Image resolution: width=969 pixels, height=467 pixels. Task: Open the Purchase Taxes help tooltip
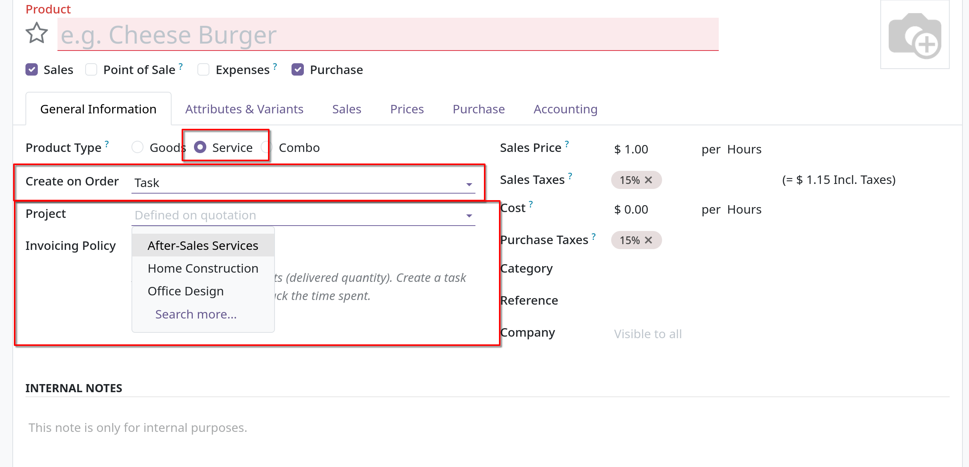(594, 236)
